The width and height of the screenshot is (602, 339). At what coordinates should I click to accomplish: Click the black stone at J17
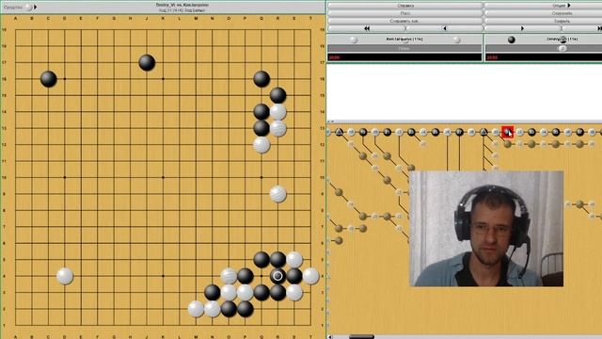[147, 62]
